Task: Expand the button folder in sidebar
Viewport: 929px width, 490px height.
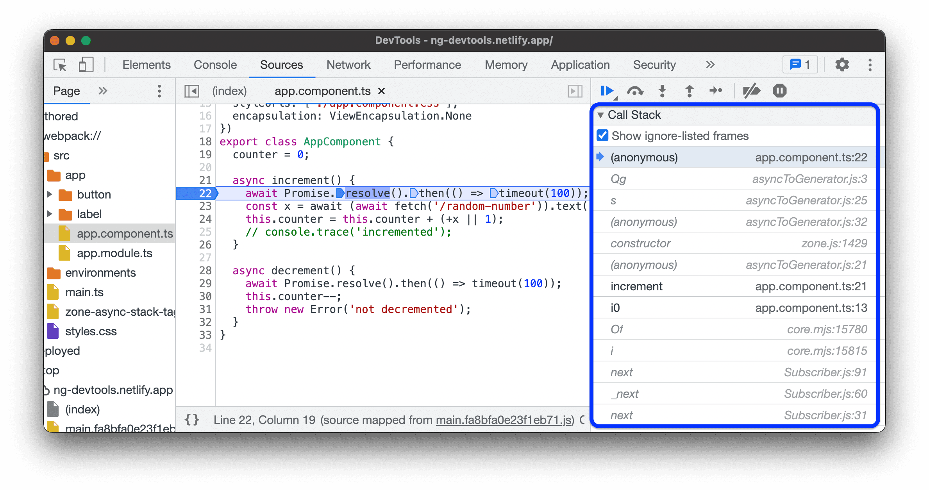Action: click(x=55, y=194)
